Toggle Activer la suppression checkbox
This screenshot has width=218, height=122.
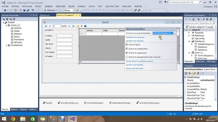click(126, 53)
